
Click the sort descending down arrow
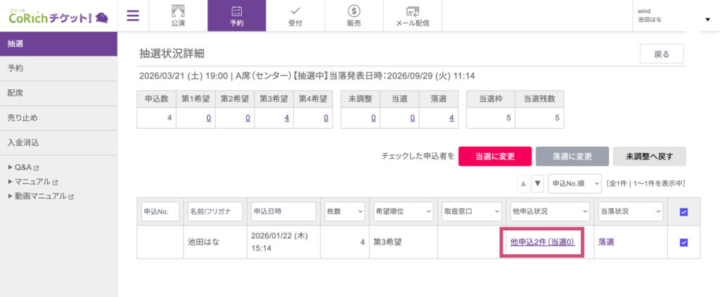538,183
